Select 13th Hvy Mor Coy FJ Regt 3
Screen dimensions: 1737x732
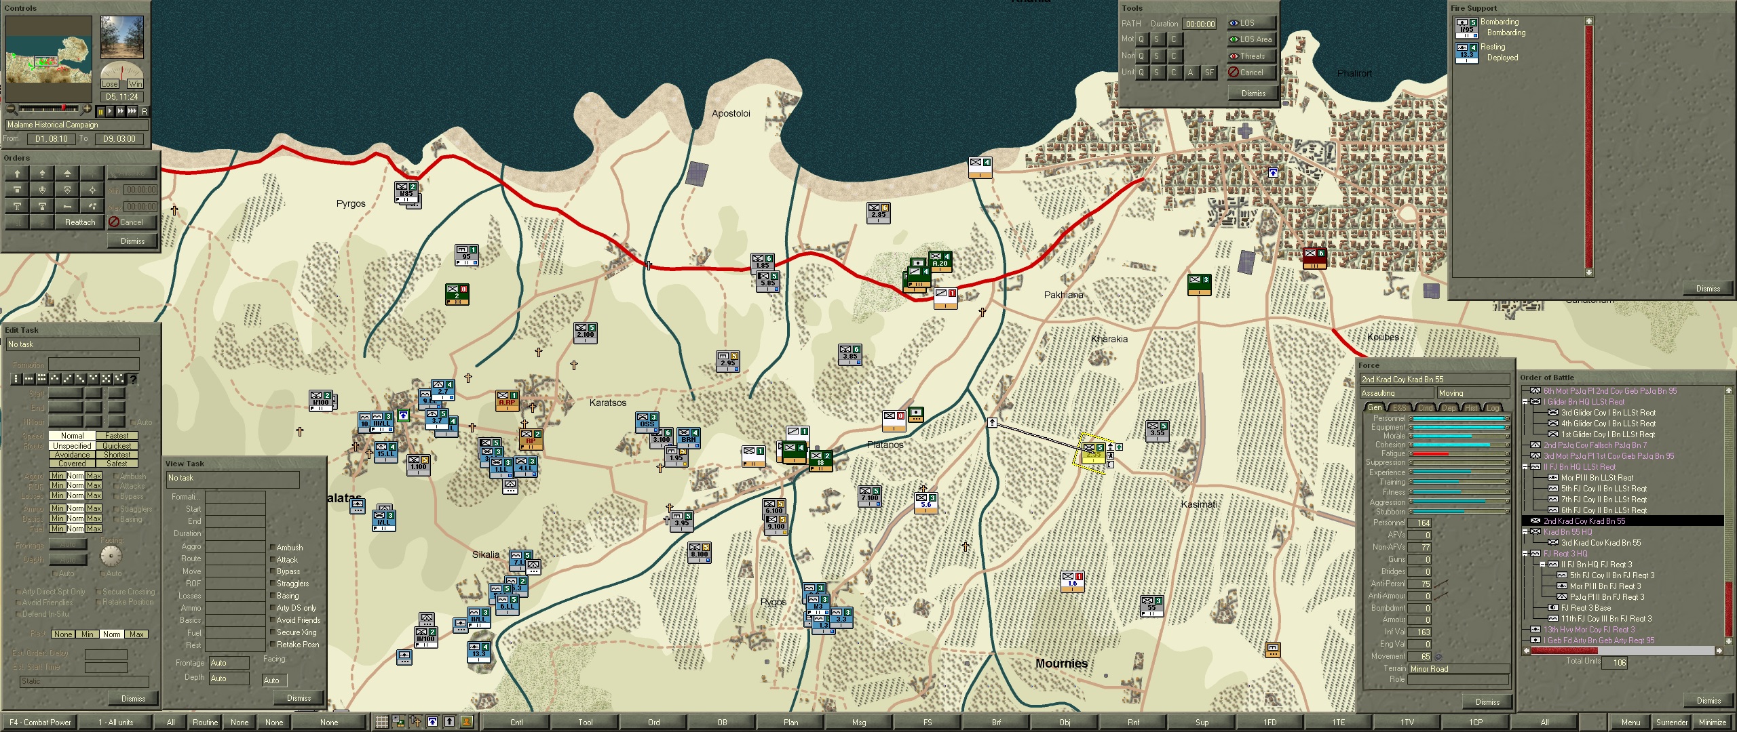click(1589, 630)
